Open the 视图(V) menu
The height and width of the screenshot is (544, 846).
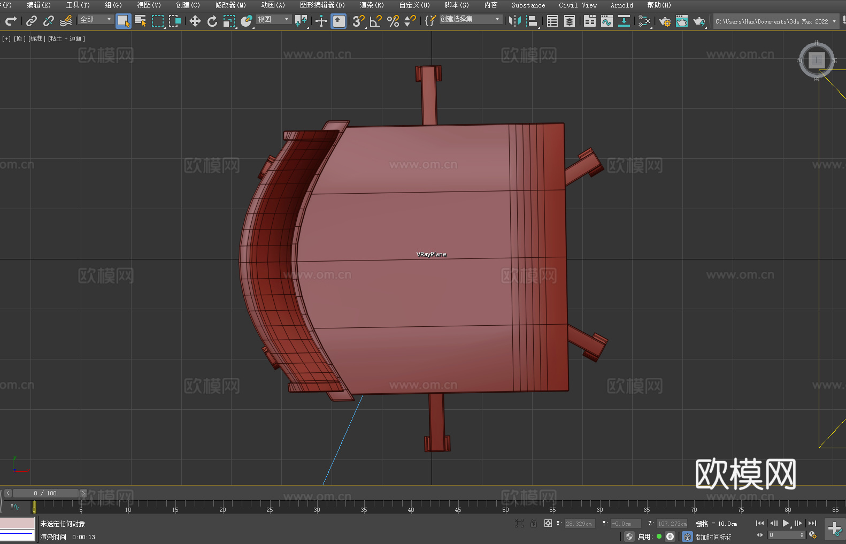pos(149,5)
